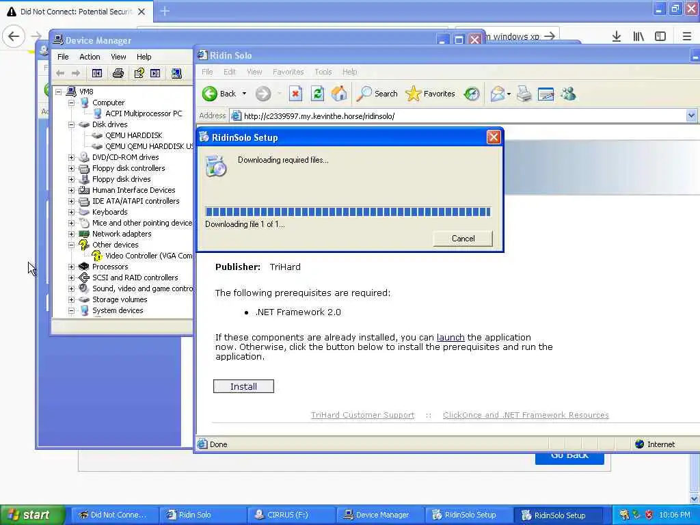Toggle Firefox sidebar icon
700x525 pixels.
[x=660, y=36]
